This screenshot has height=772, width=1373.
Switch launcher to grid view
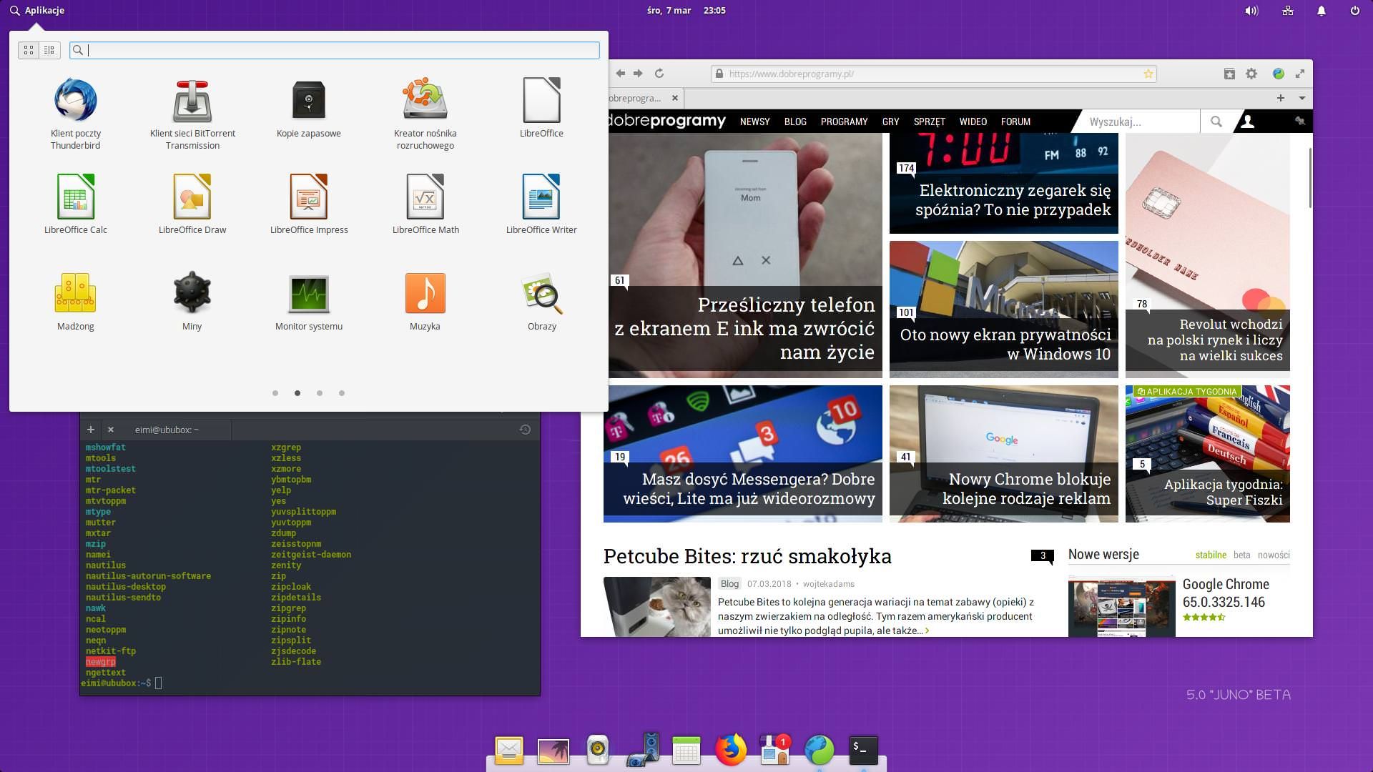(x=29, y=50)
